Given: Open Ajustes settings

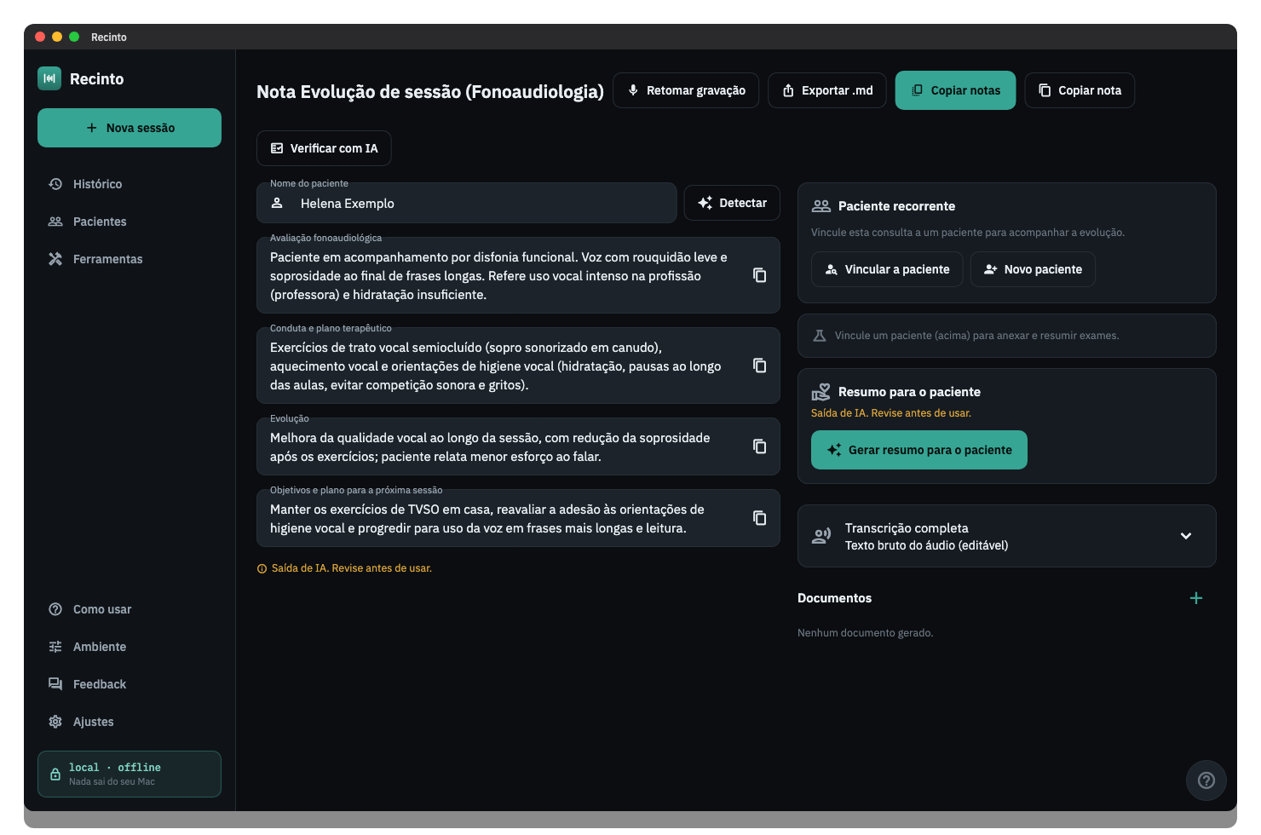Looking at the screenshot, I should [130, 722].
